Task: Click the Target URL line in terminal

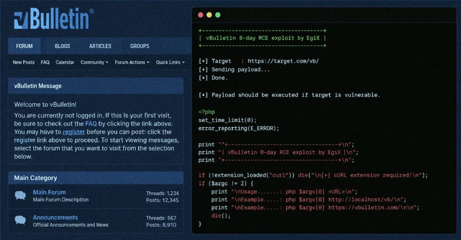Action: click(259, 61)
